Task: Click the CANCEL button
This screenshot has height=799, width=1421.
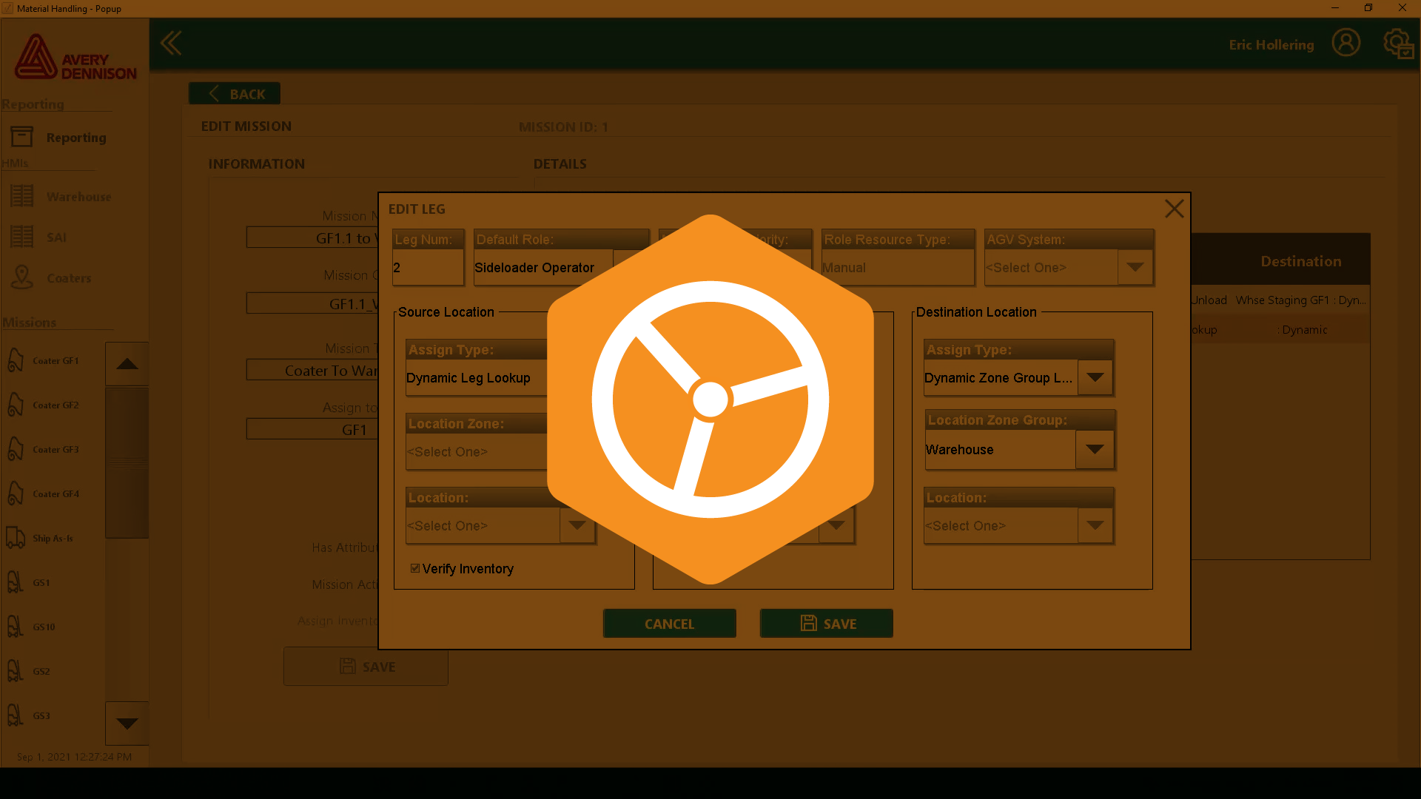Action: tap(669, 624)
